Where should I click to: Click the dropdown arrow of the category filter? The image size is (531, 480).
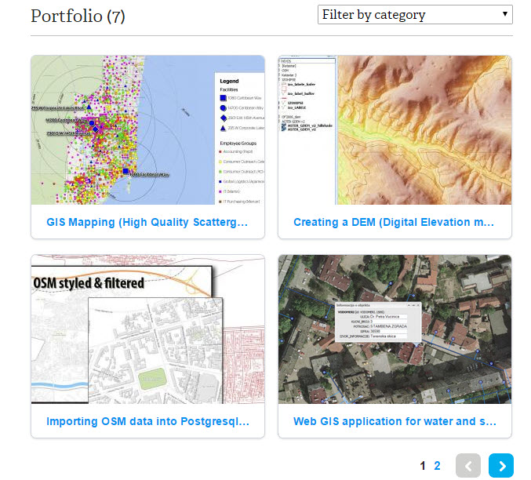[x=504, y=15]
